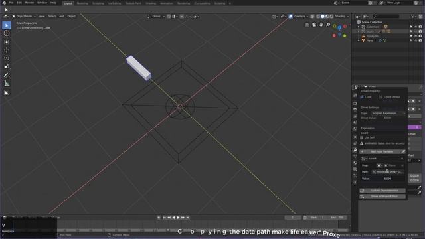Expand the Collection tree row
Viewport: 425px width, 239px height.
359,27
